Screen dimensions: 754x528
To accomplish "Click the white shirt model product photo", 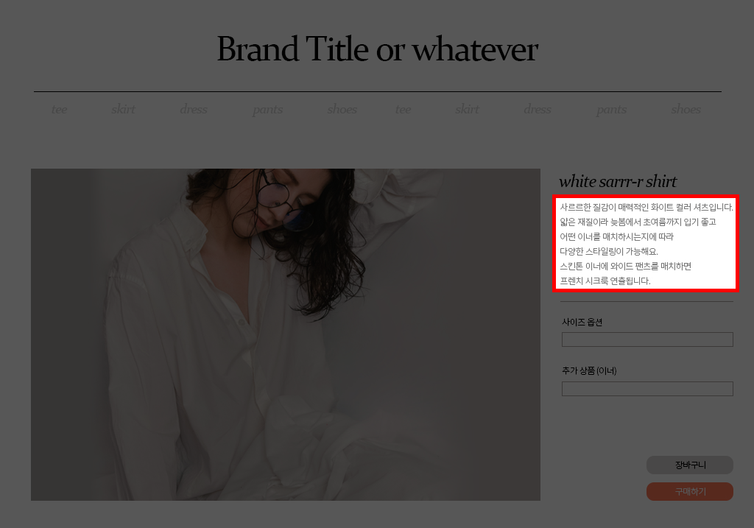I will pos(286,334).
